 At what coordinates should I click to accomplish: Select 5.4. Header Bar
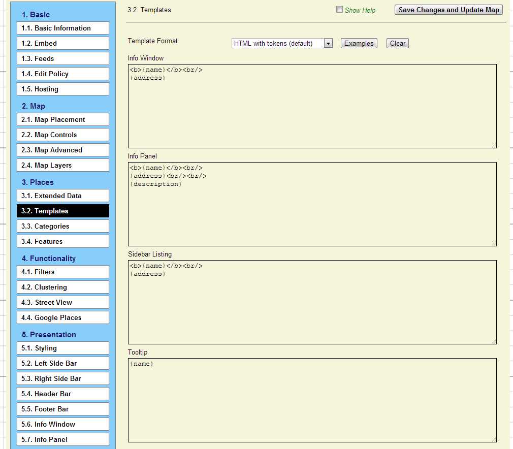pyautogui.click(x=63, y=394)
